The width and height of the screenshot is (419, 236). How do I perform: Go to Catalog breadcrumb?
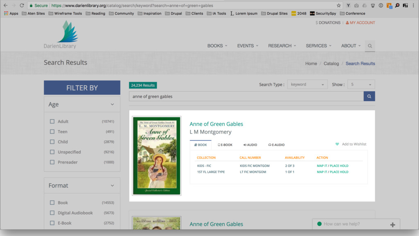tap(331, 64)
